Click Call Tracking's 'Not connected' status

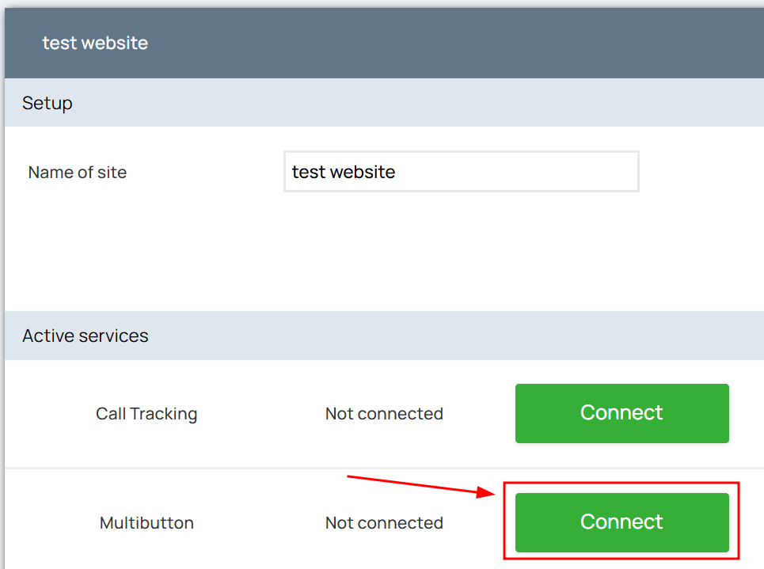(384, 414)
